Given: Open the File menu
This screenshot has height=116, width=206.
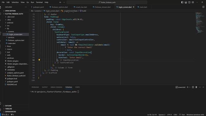Looking at the screenshot, I should tap(3, 2).
